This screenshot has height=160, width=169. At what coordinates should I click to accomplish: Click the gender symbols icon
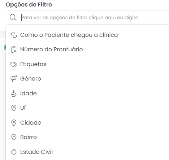coord(14,79)
